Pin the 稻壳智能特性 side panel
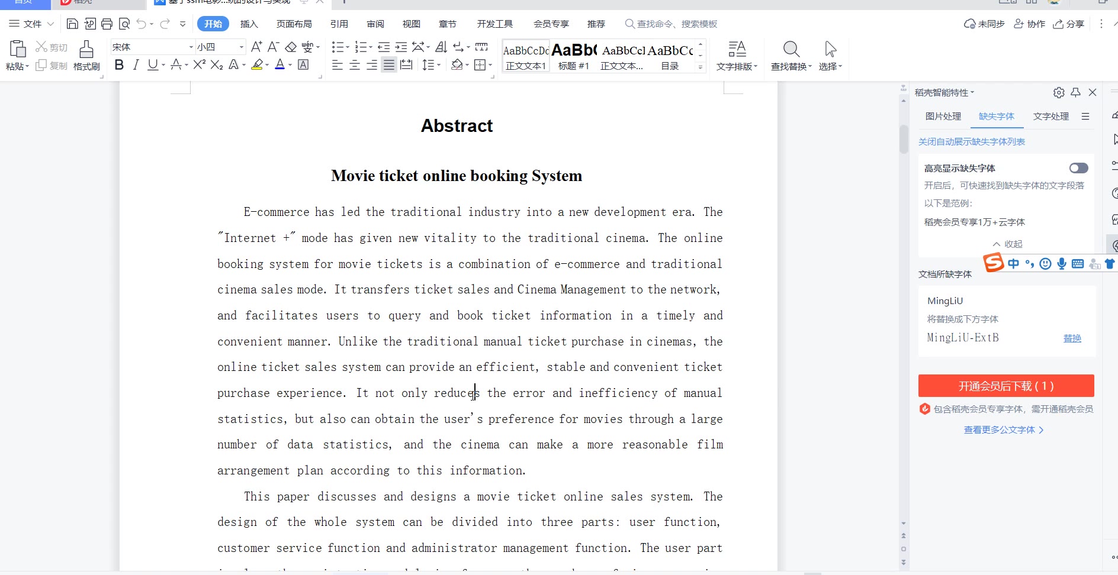 [x=1076, y=92]
